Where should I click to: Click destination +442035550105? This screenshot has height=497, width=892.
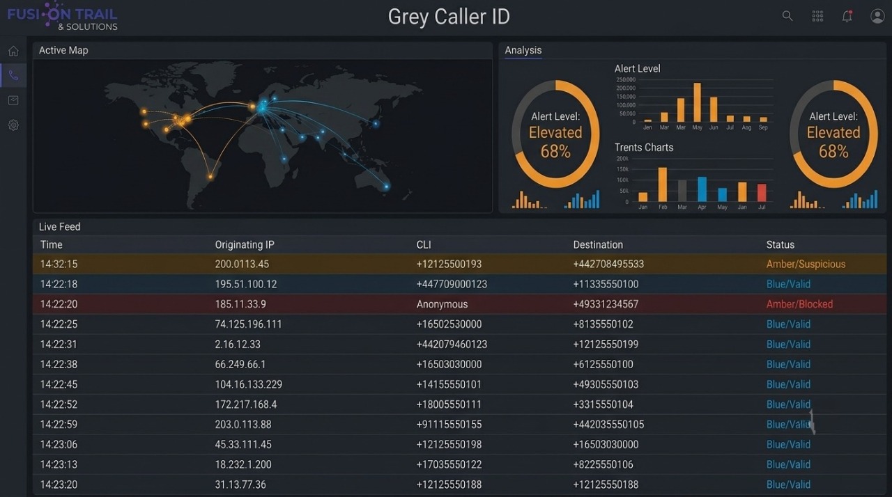[608, 425]
